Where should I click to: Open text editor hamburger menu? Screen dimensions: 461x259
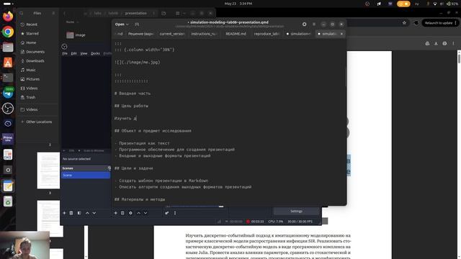click(x=314, y=24)
